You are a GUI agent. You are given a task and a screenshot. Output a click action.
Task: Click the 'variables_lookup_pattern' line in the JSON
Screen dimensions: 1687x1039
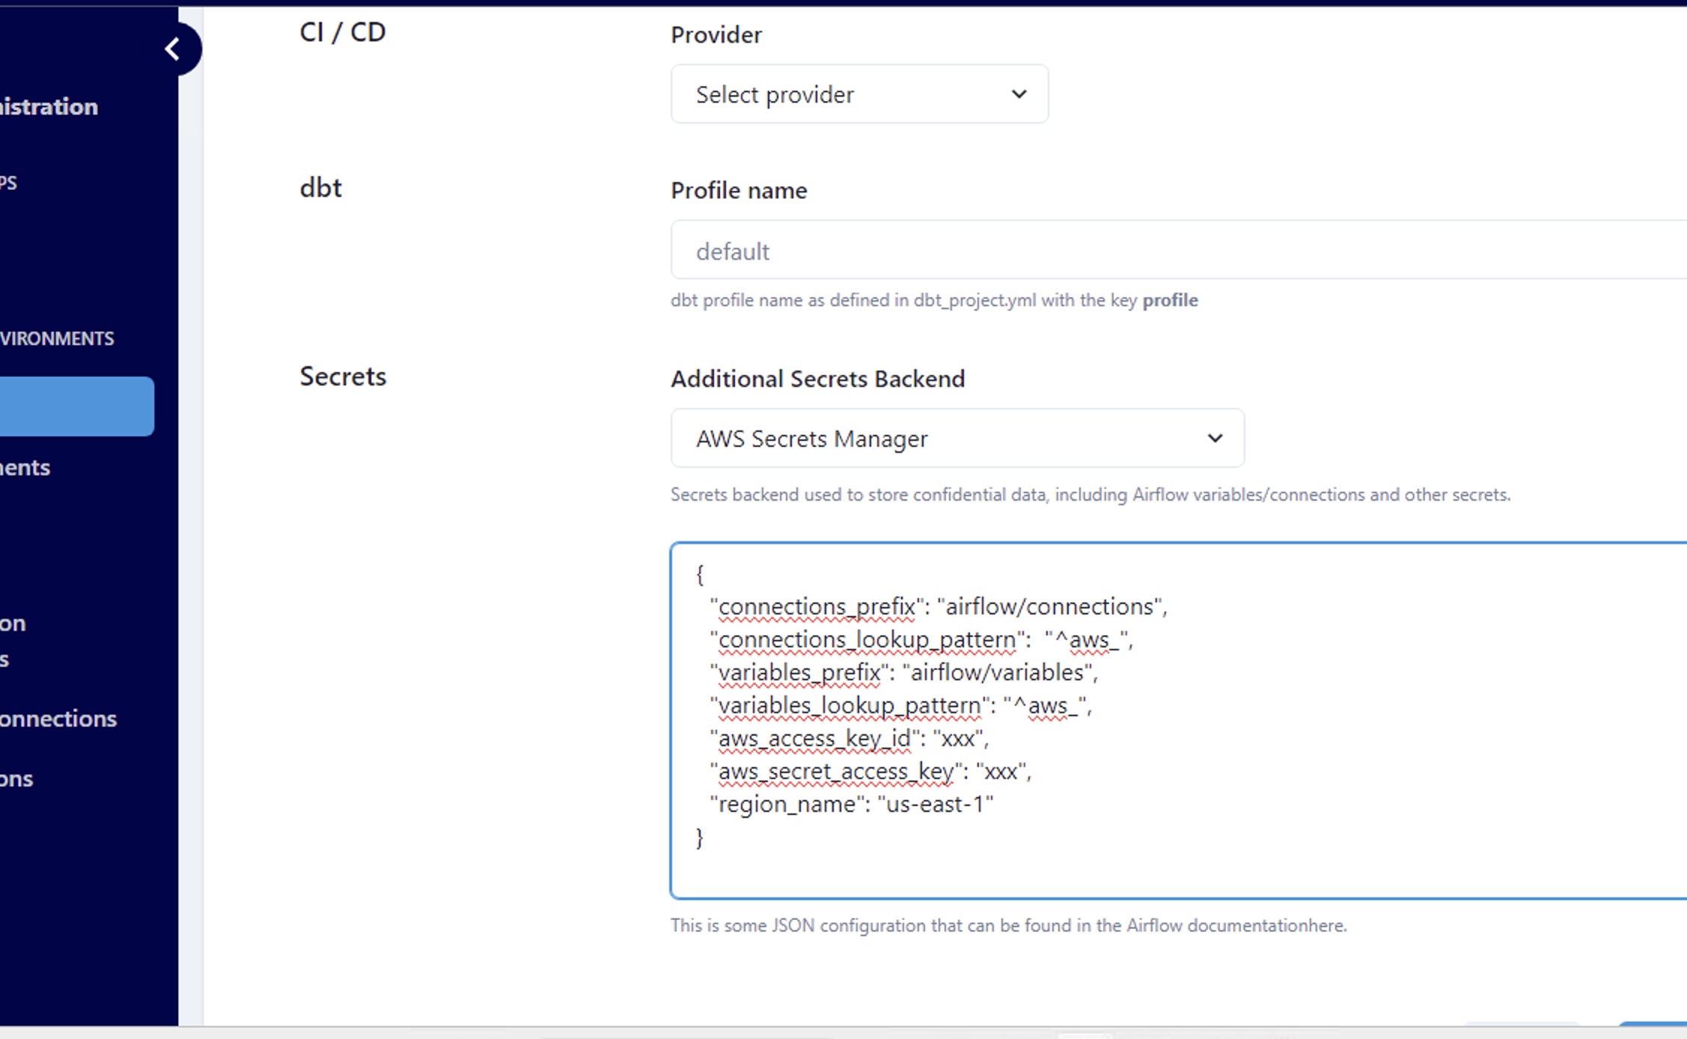click(901, 705)
